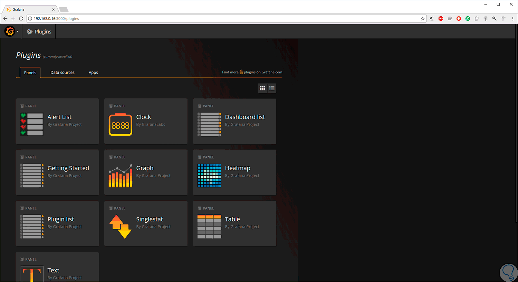Open the red hand stop extension
The image size is (518, 282).
[459, 19]
